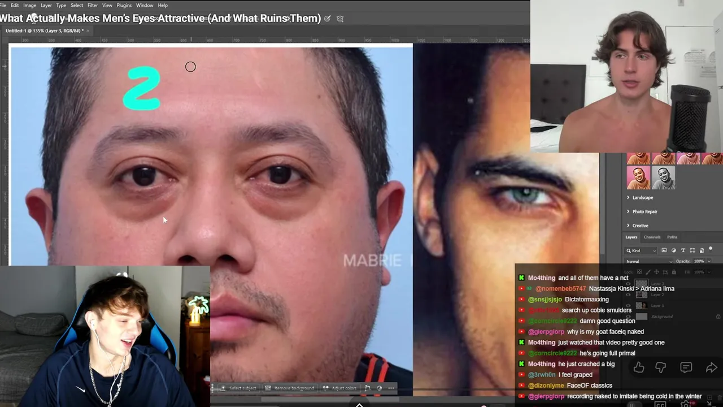Click the share arrow icon
The width and height of the screenshot is (723, 407).
(x=711, y=368)
